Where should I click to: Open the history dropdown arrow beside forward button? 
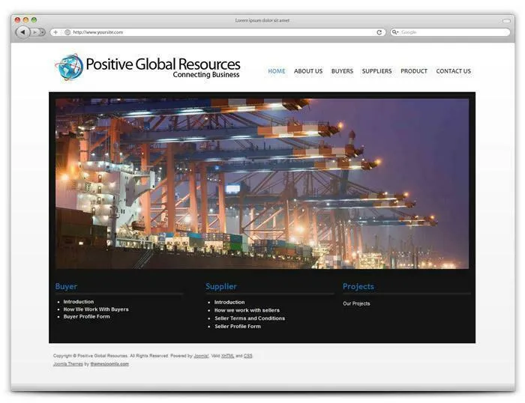(x=42, y=32)
